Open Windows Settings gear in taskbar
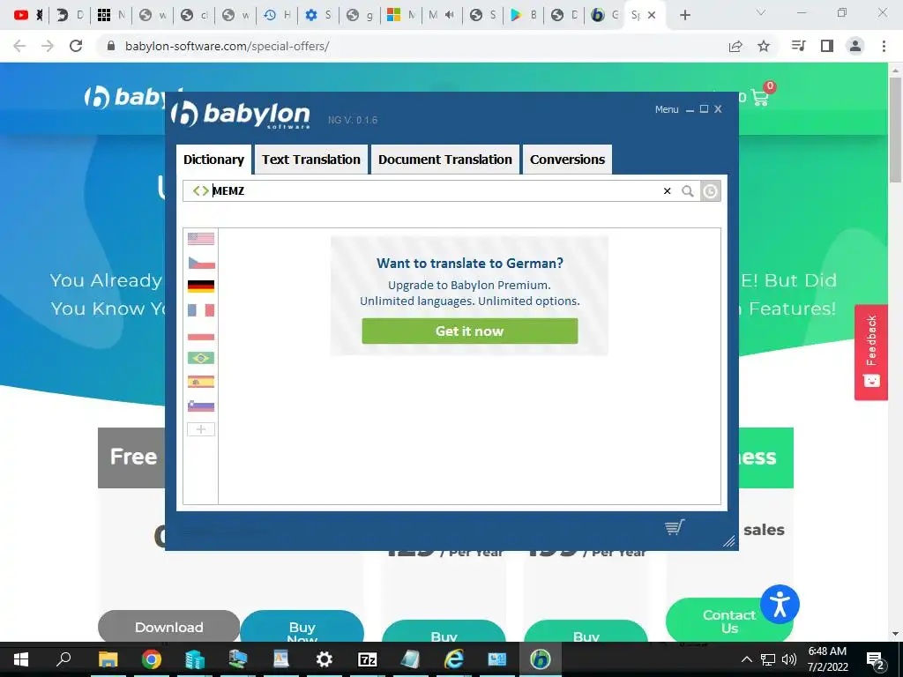The height and width of the screenshot is (677, 903). click(324, 659)
